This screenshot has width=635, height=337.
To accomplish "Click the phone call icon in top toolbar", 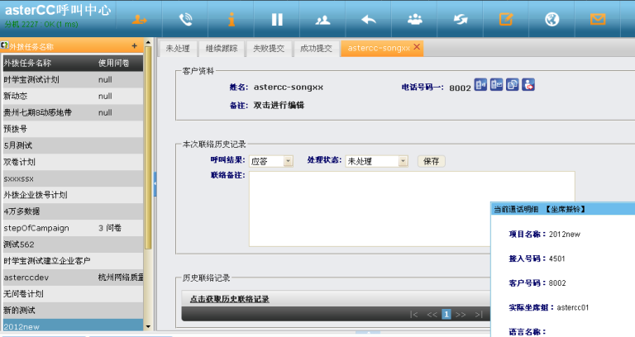I will point(186,18).
